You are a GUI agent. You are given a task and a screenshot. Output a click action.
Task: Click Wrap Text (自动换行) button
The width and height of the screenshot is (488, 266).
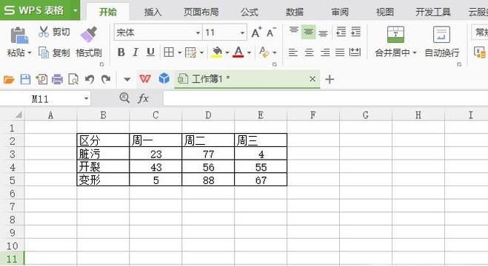[442, 42]
